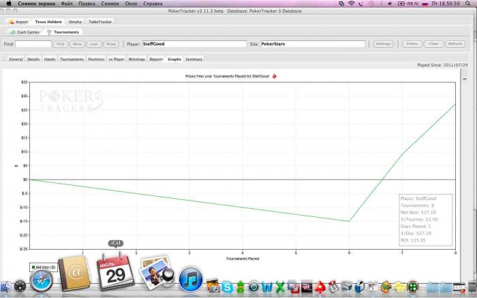The width and height of the screenshot is (477, 298).
Task: Click the Wi-Fi status icon
Action: [352, 3]
